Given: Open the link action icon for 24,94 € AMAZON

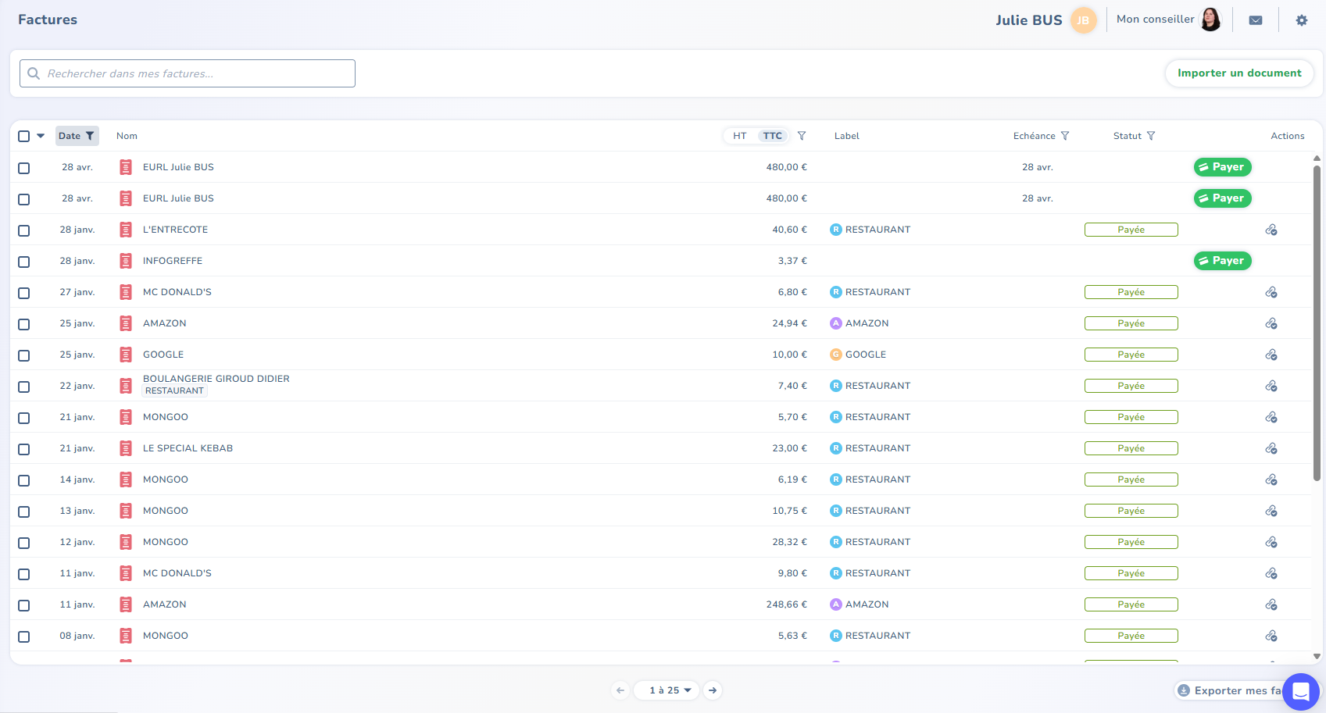Looking at the screenshot, I should click(x=1271, y=323).
